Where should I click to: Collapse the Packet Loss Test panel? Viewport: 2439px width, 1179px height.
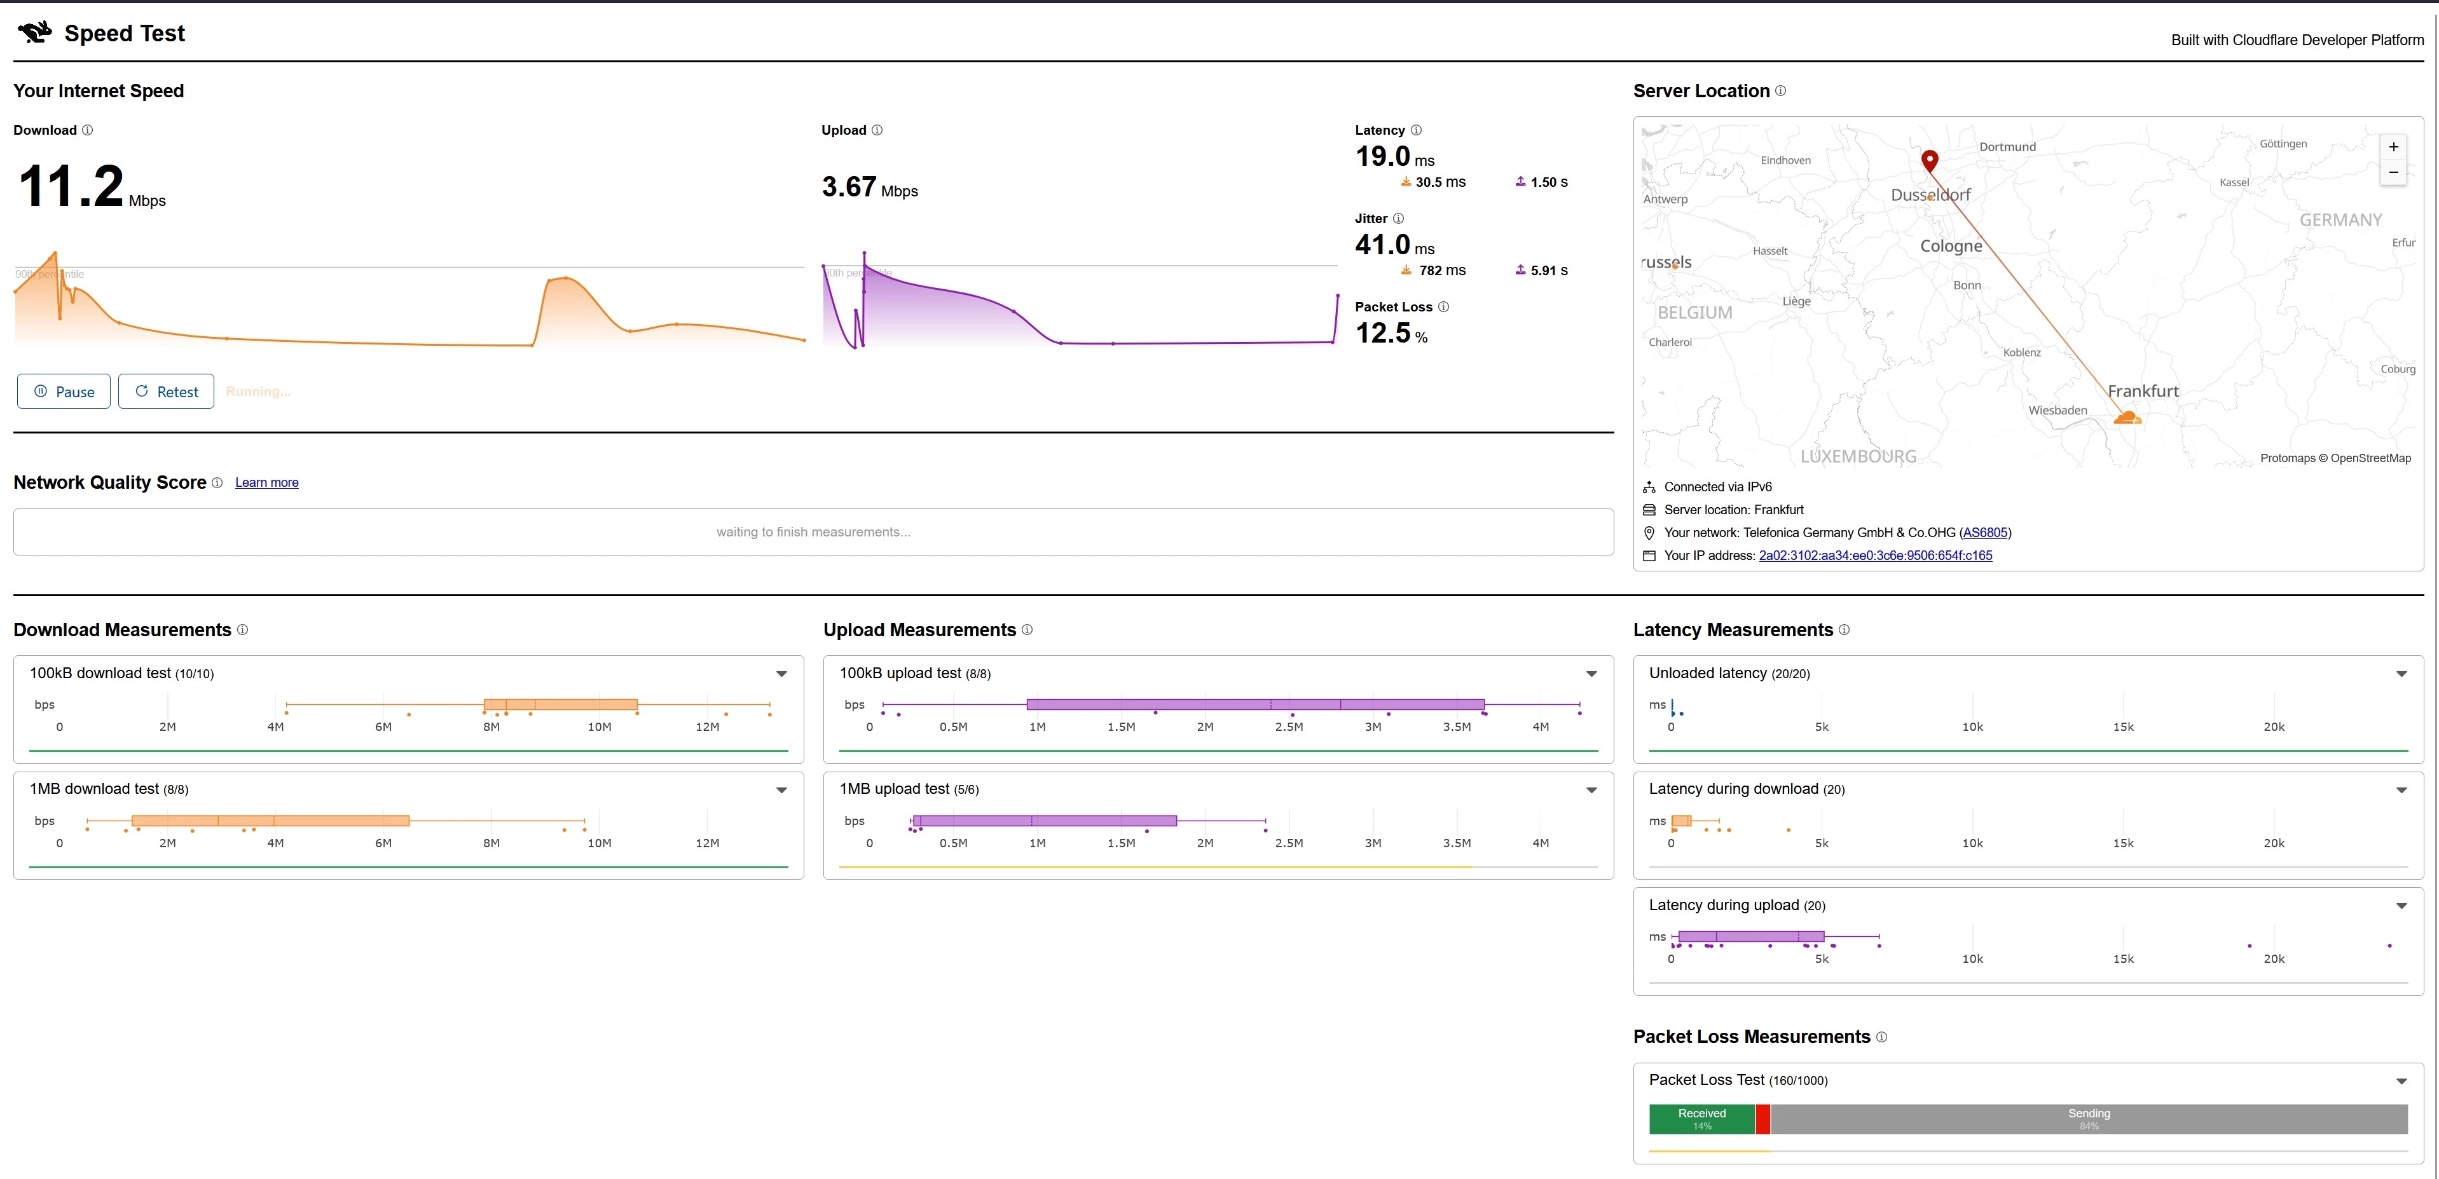click(x=2401, y=1080)
